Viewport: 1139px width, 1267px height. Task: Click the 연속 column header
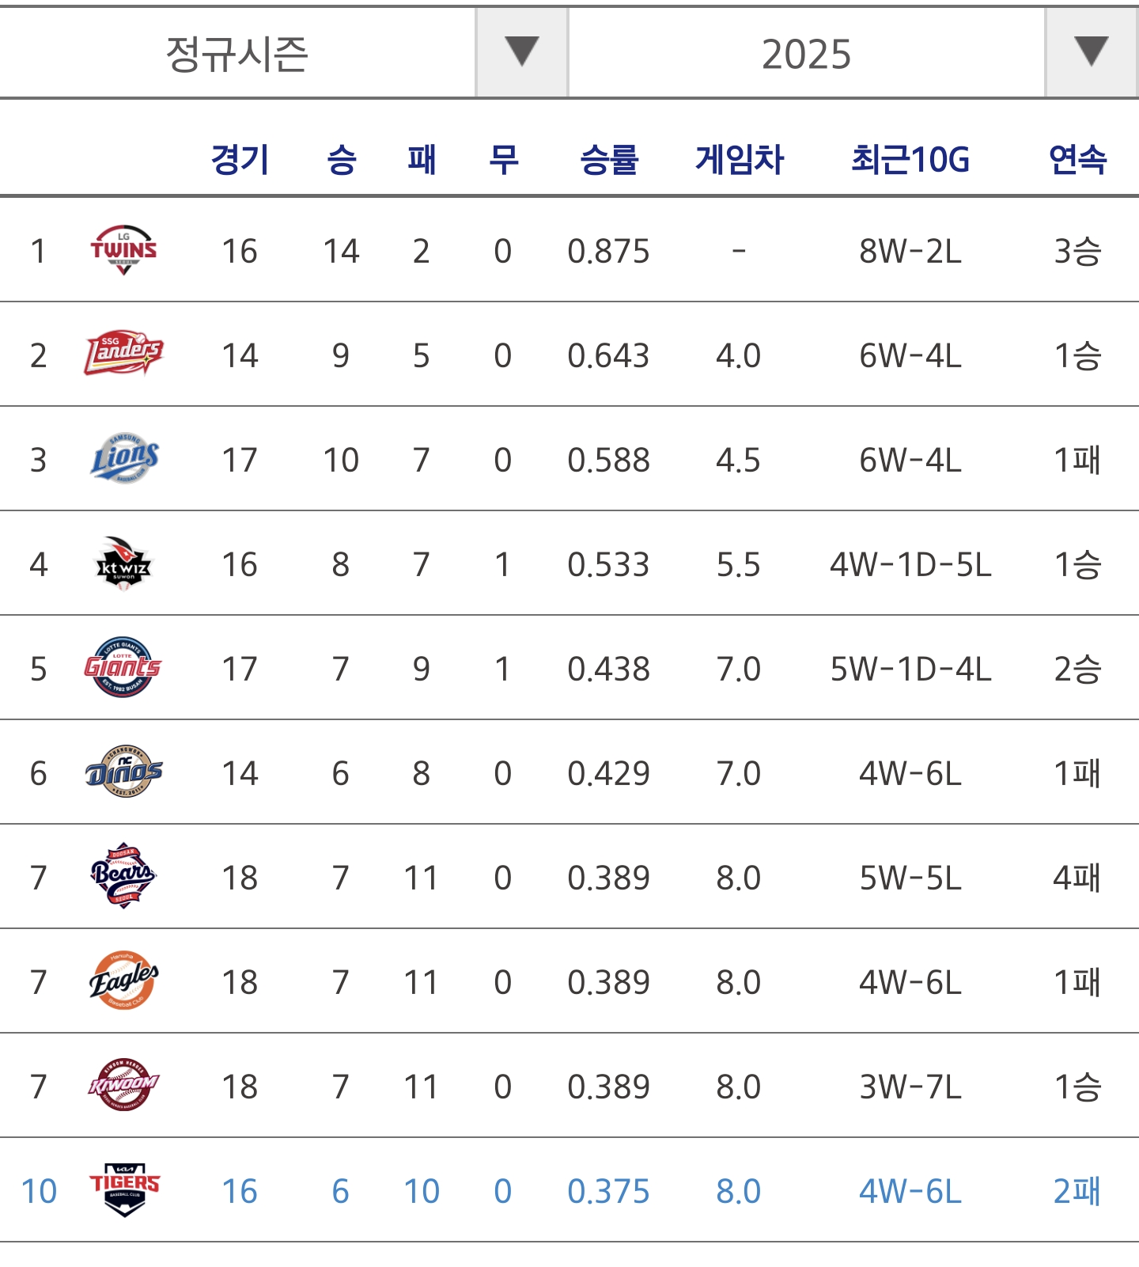[x=1077, y=159]
